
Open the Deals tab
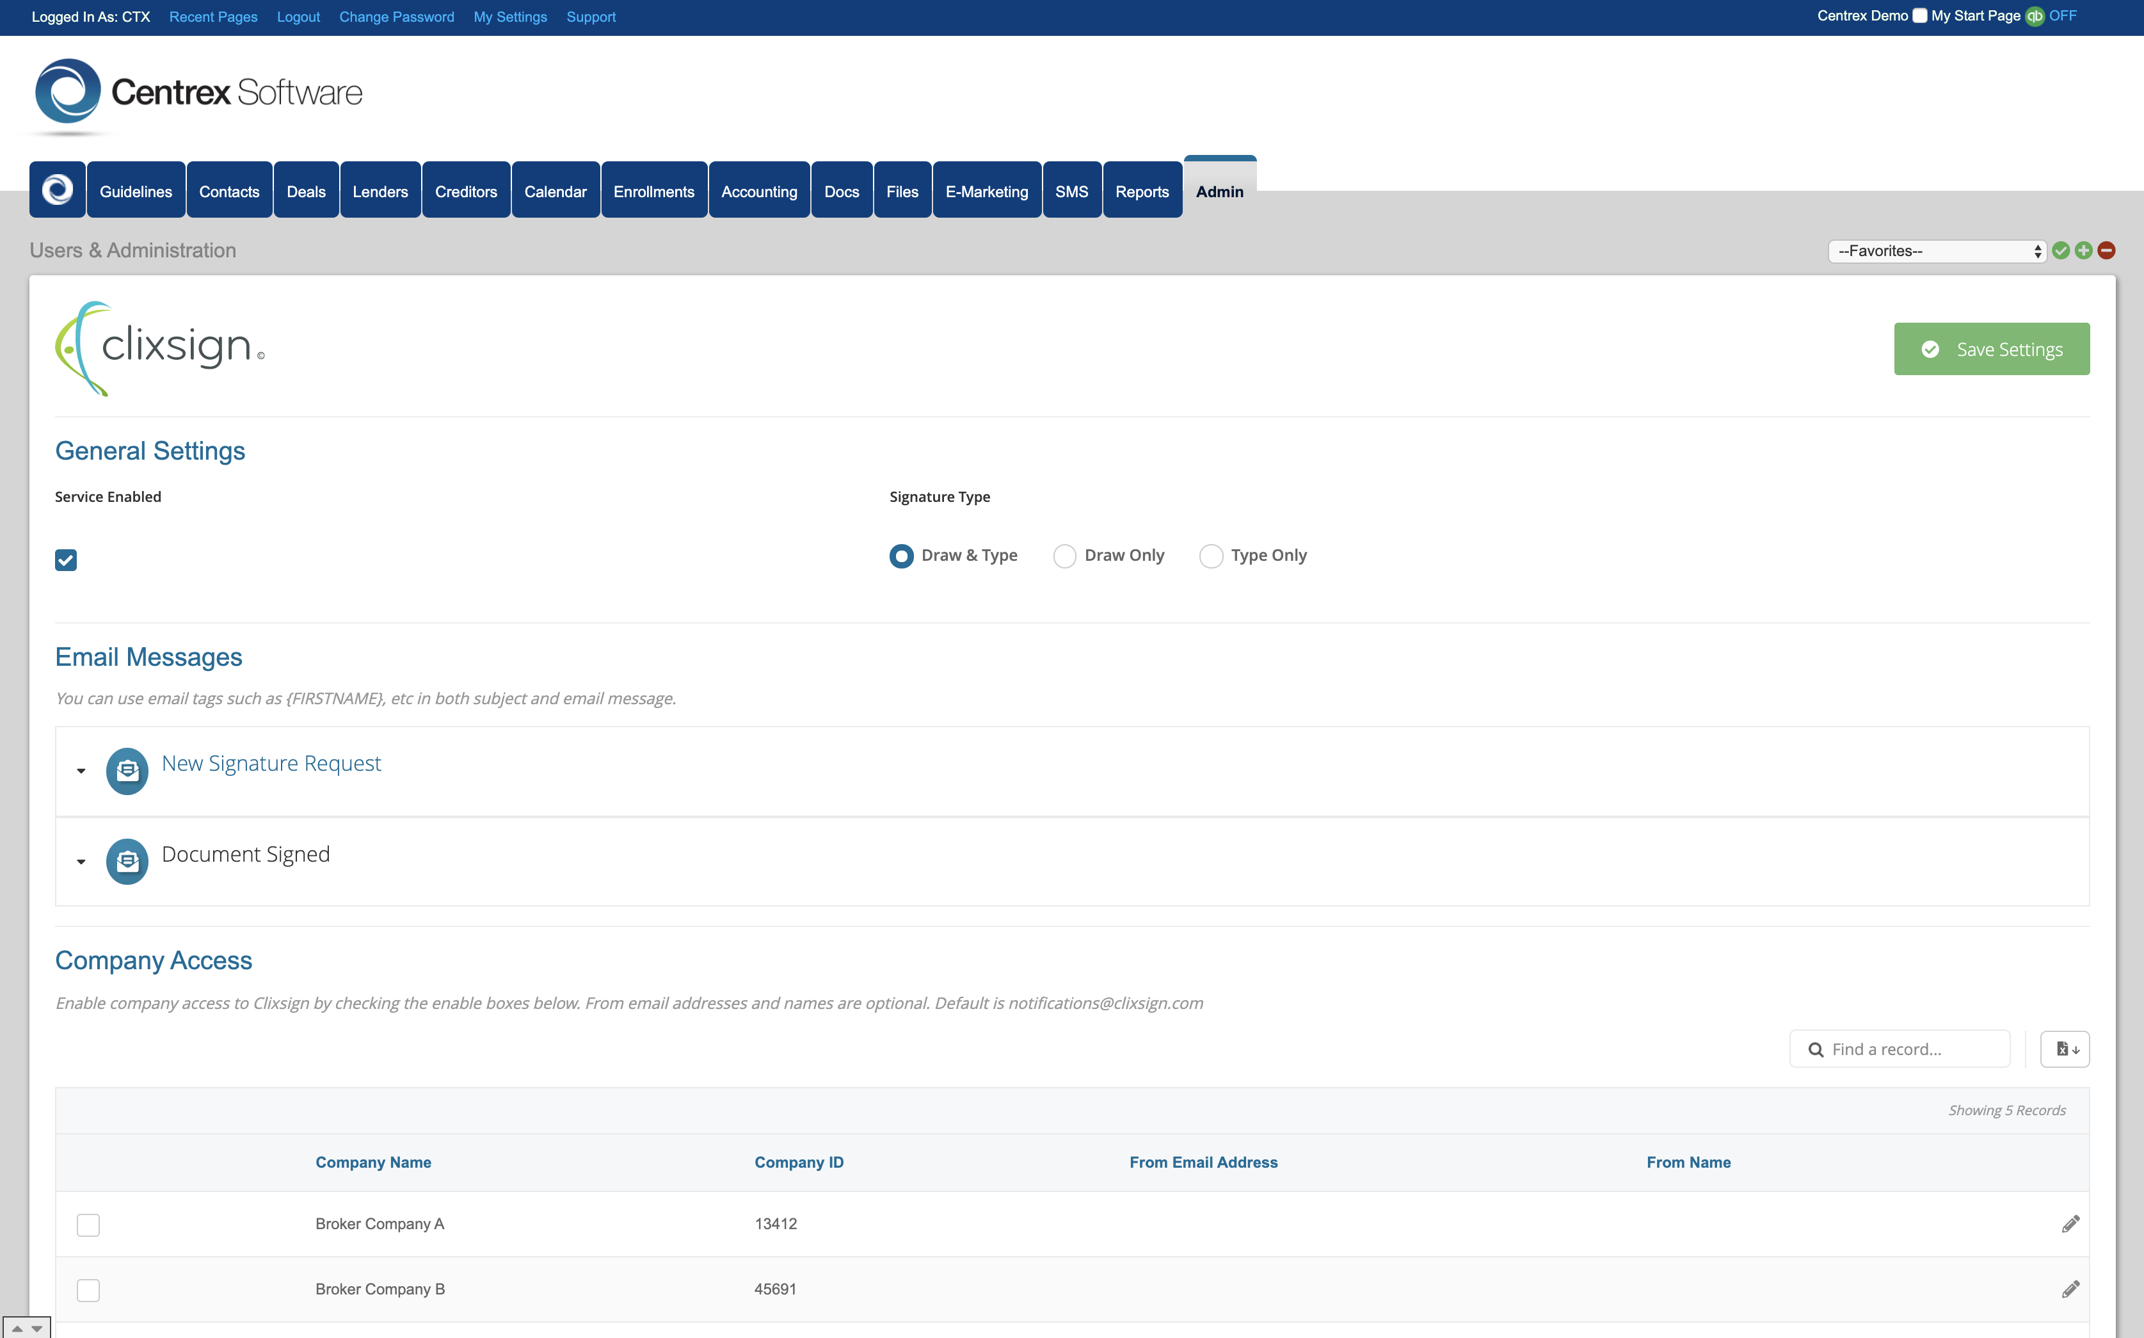coord(306,189)
